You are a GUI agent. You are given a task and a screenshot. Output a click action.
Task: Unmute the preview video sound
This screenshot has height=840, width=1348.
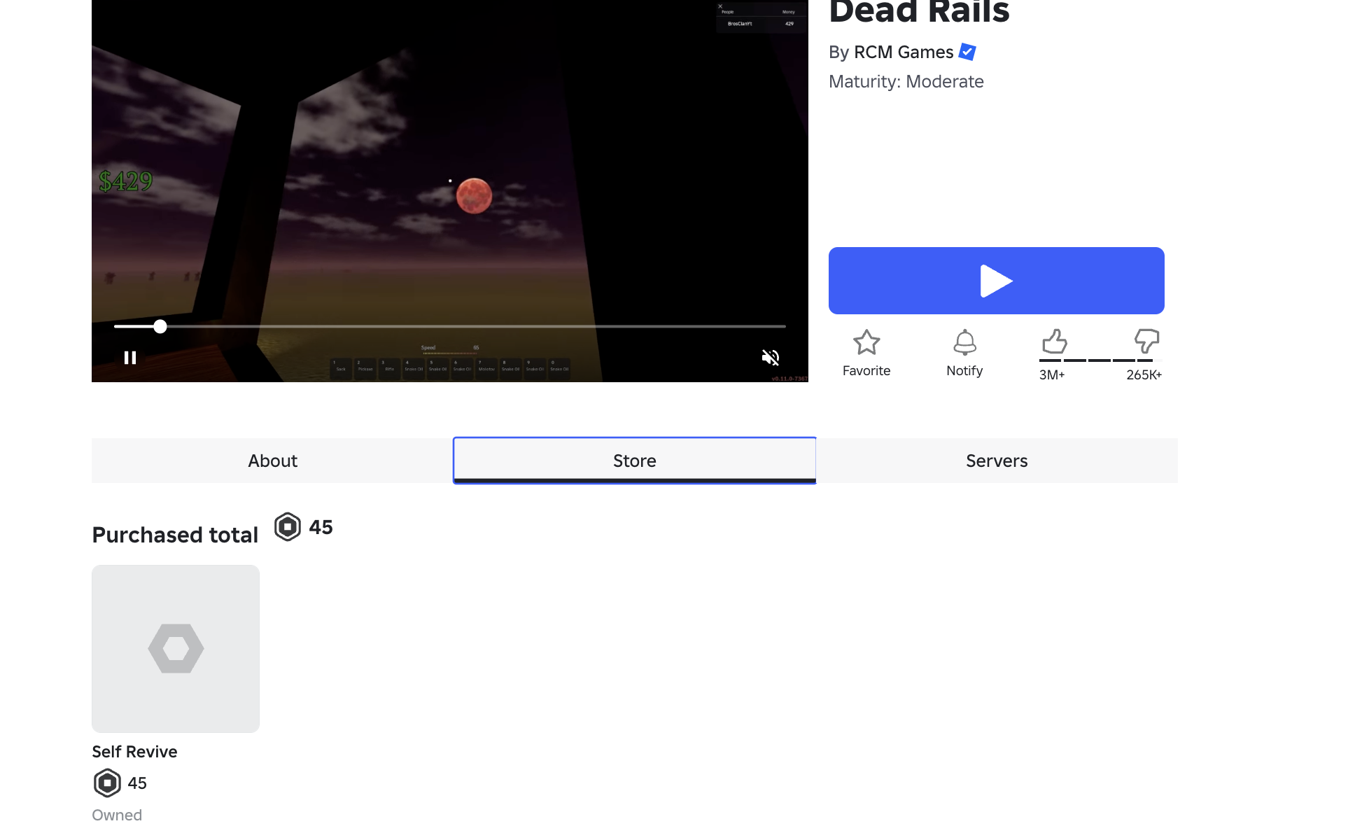click(x=770, y=358)
